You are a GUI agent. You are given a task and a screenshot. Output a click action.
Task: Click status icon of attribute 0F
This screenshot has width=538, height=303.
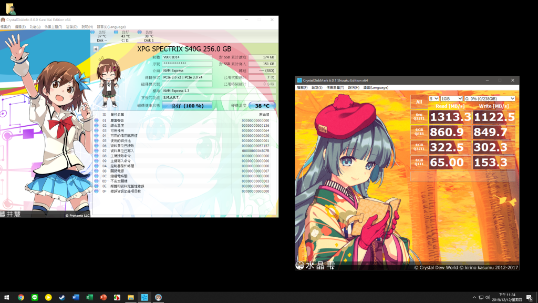[97, 191]
